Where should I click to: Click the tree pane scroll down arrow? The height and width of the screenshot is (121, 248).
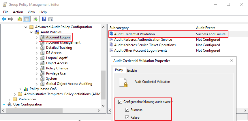tap(103, 106)
